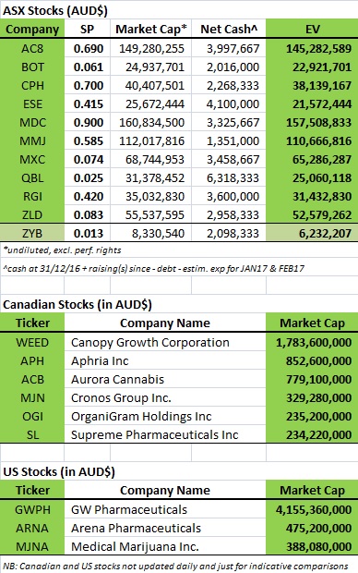
Task: Select MDC market cap 160,834,500
Action: 150,122
